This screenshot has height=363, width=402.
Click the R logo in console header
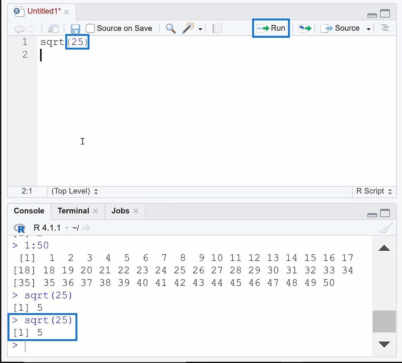20,228
